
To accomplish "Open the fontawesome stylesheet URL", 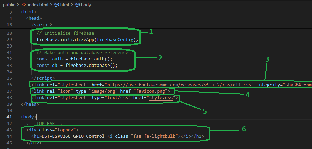I will click(180, 85).
